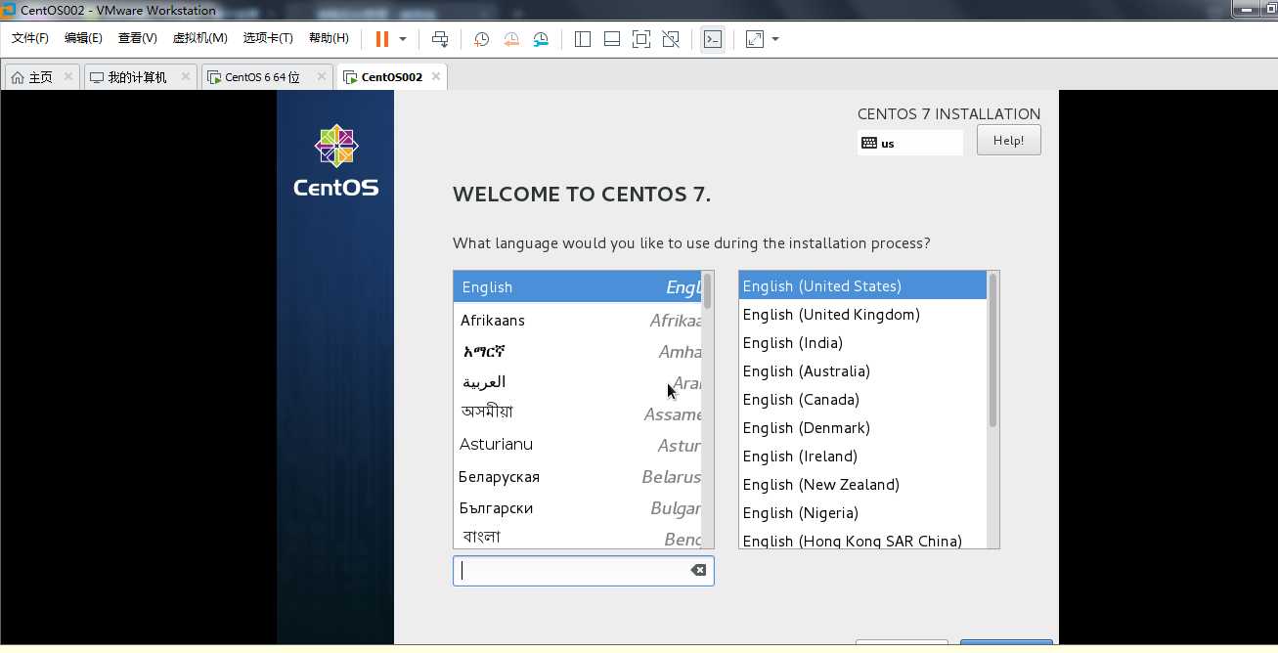The height and width of the screenshot is (653, 1278).
Task: Switch to full screen mode icon
Action: coord(641,39)
